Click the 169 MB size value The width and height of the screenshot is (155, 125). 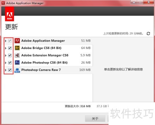coord(85,70)
